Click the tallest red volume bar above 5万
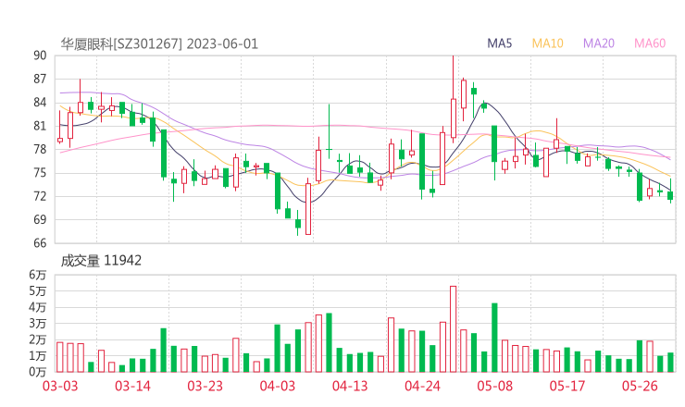The image size is (685, 407). 453,329
